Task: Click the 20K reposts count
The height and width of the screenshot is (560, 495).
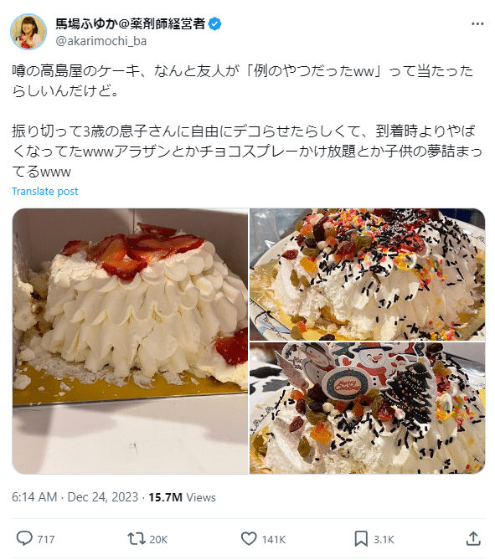Action: (x=158, y=539)
